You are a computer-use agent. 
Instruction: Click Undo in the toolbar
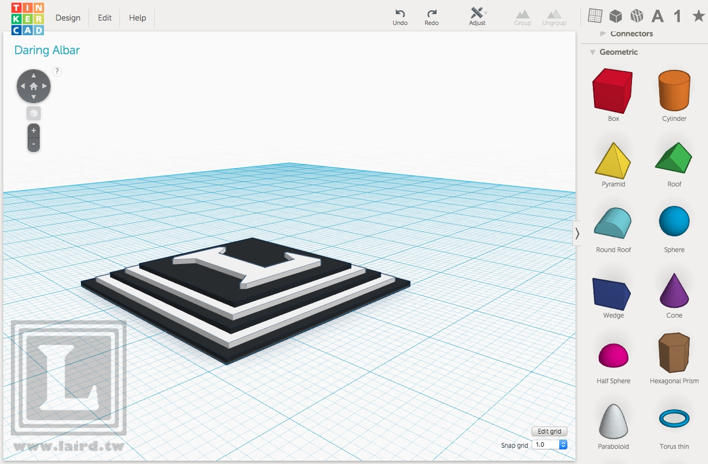tap(400, 16)
